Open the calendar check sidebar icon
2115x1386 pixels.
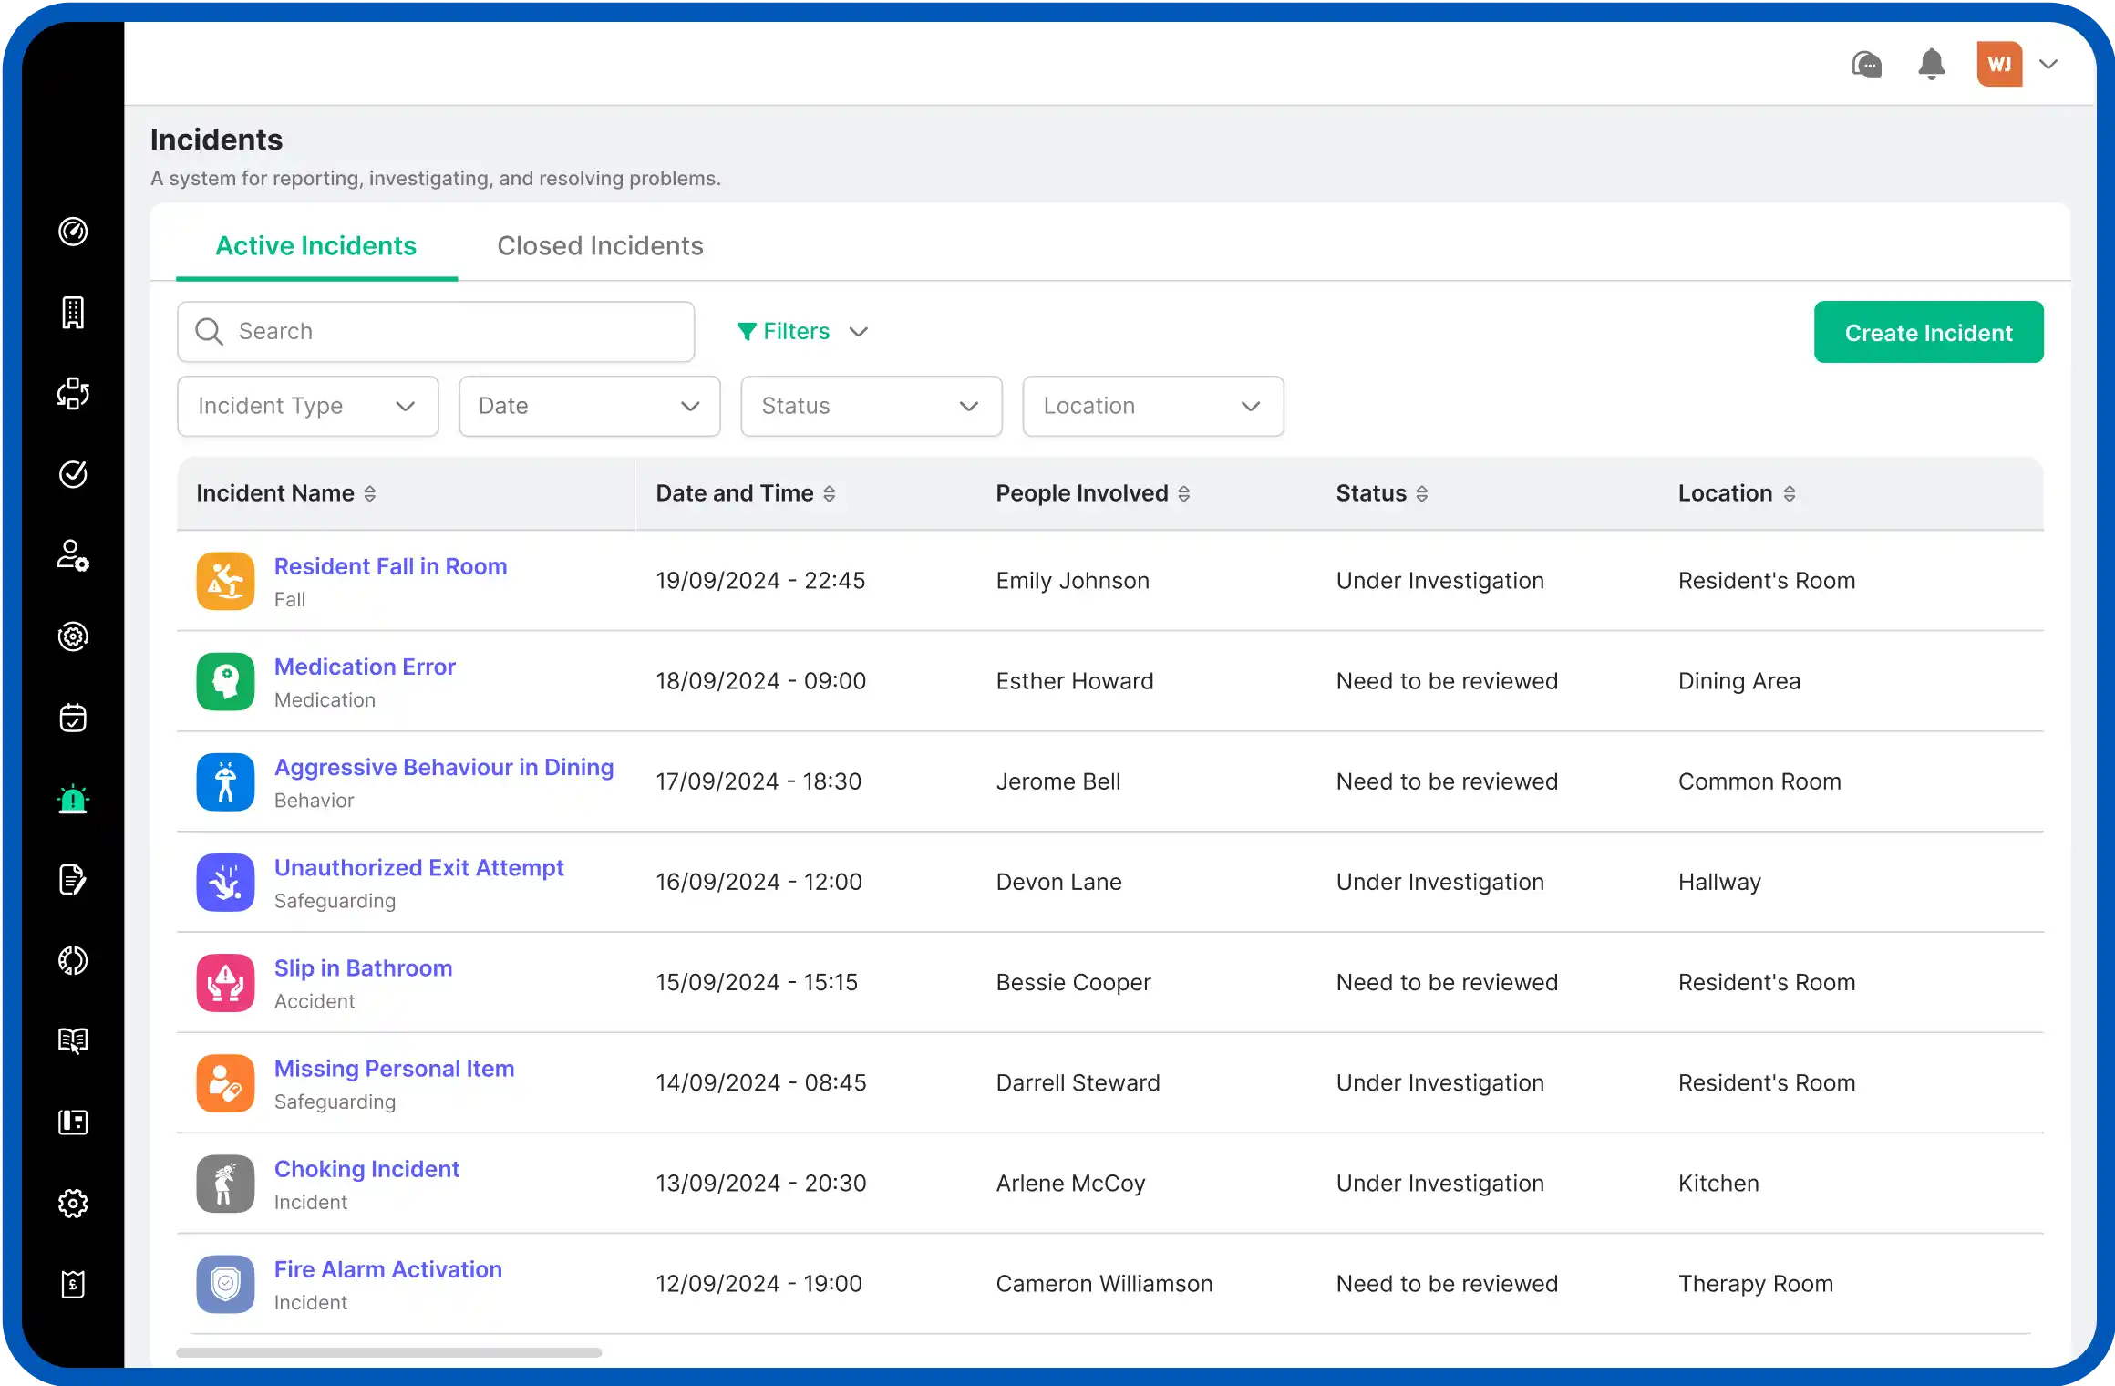[73, 718]
